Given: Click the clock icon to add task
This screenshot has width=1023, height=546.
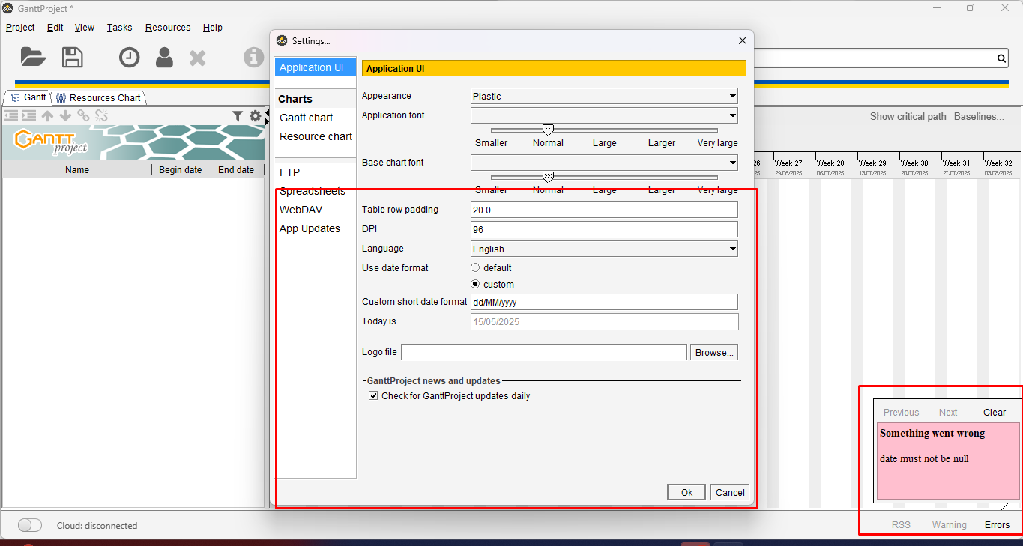Looking at the screenshot, I should [130, 58].
